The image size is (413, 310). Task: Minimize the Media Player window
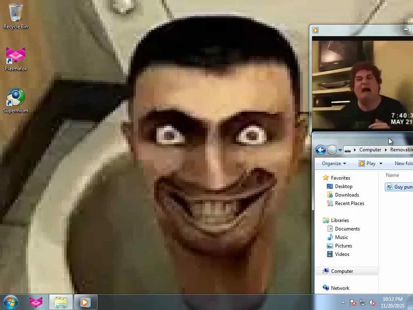(x=406, y=29)
